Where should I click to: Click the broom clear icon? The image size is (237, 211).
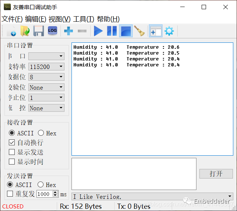(x=140, y=31)
